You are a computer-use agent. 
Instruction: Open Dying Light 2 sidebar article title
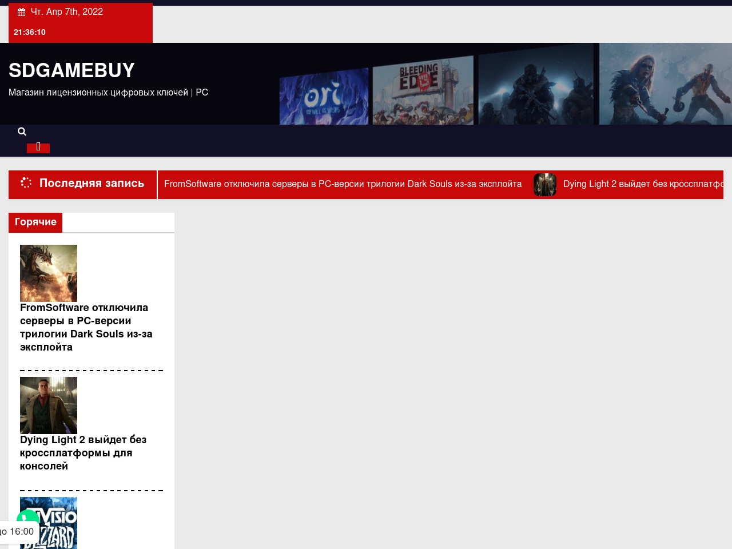tap(83, 453)
